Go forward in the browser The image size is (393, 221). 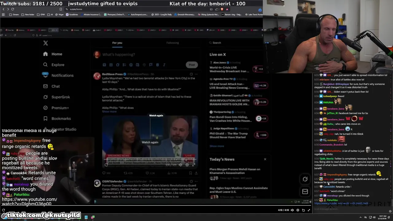(x=8, y=9)
